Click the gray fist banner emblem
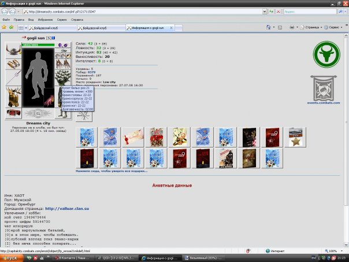 click(x=324, y=88)
